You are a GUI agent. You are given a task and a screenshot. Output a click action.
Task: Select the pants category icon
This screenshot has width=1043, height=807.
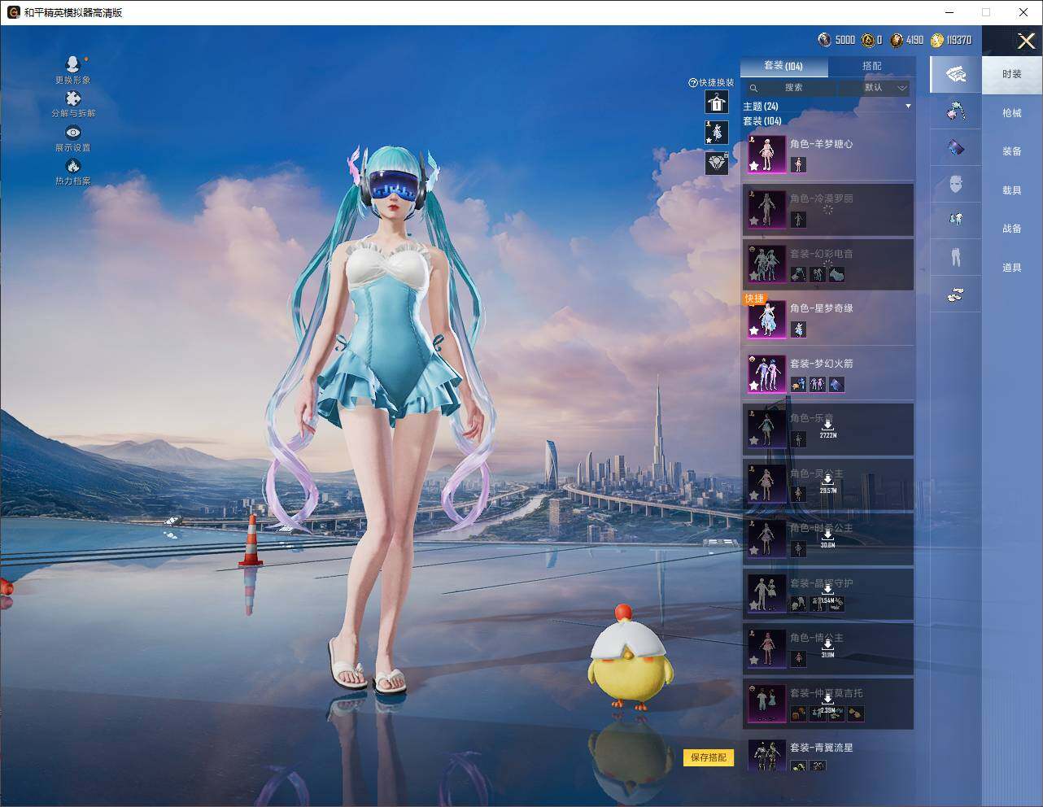pyautogui.click(x=955, y=258)
